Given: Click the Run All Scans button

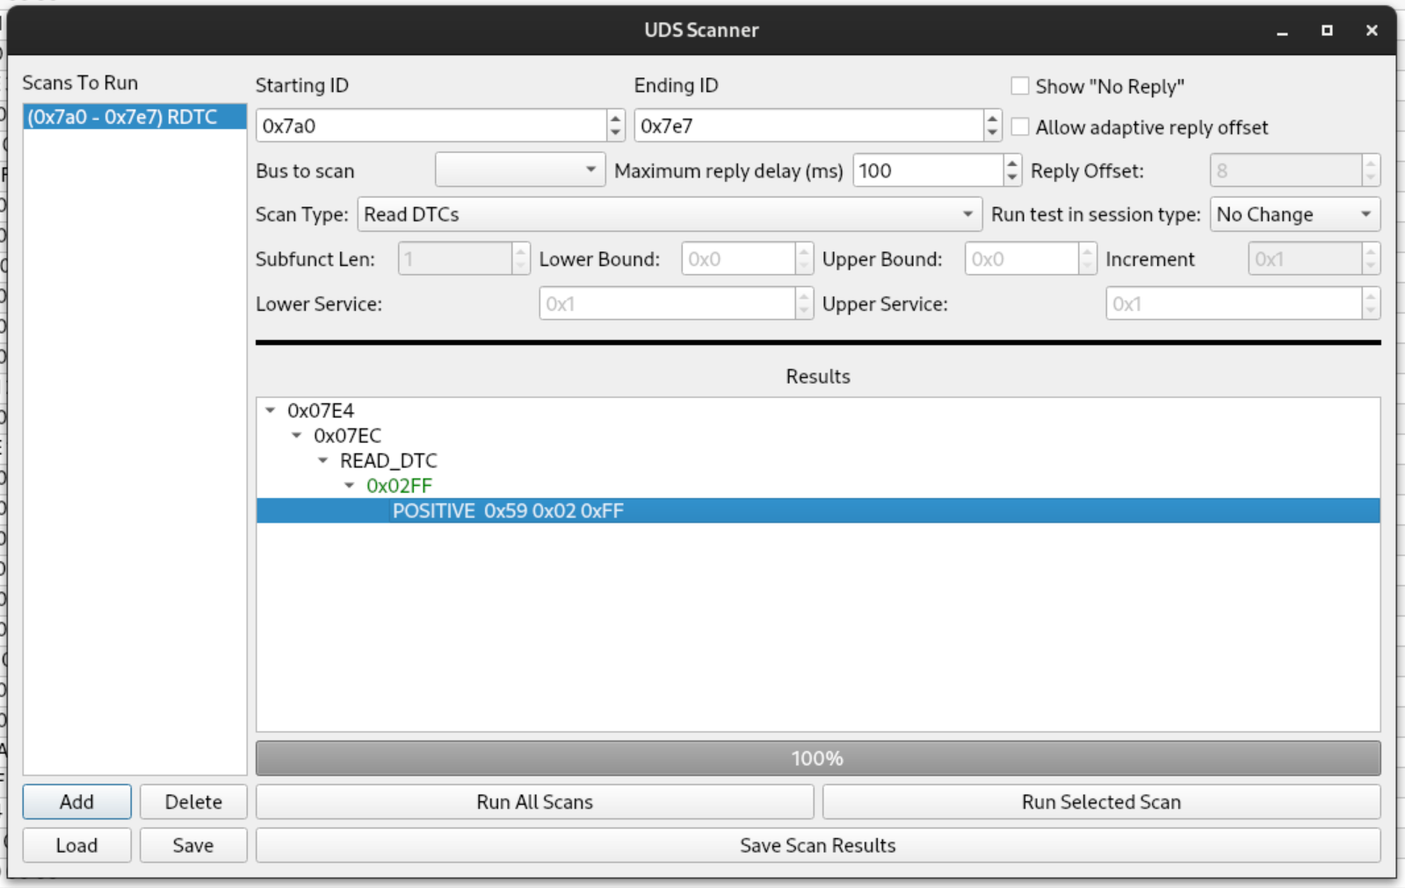Looking at the screenshot, I should pos(534,802).
